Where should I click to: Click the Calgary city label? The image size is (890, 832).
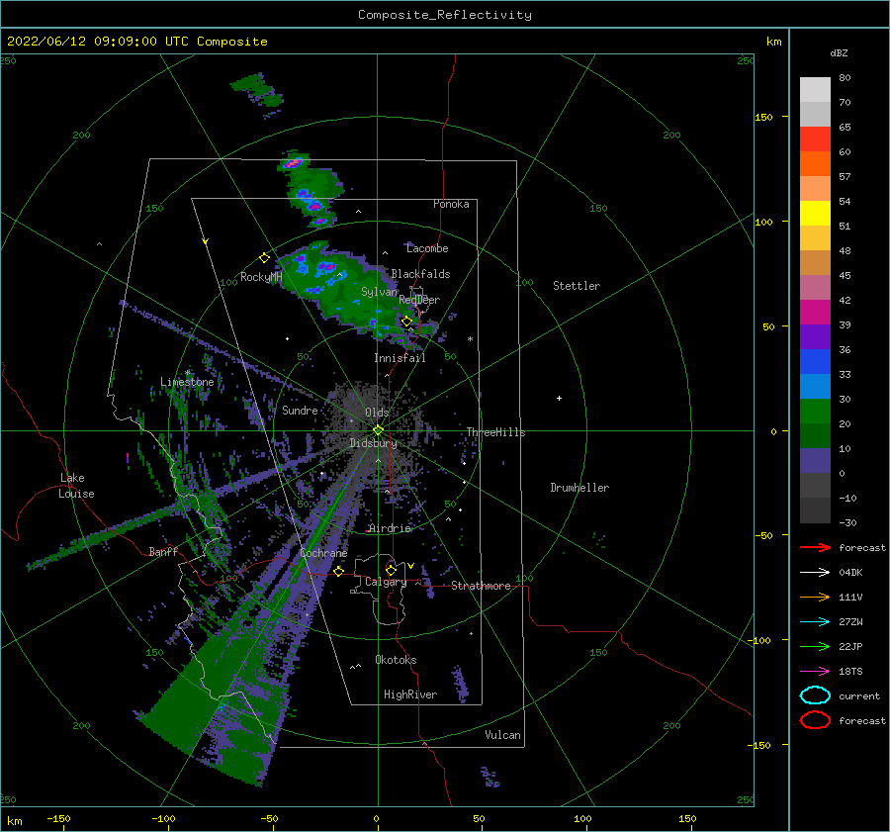pyautogui.click(x=386, y=582)
